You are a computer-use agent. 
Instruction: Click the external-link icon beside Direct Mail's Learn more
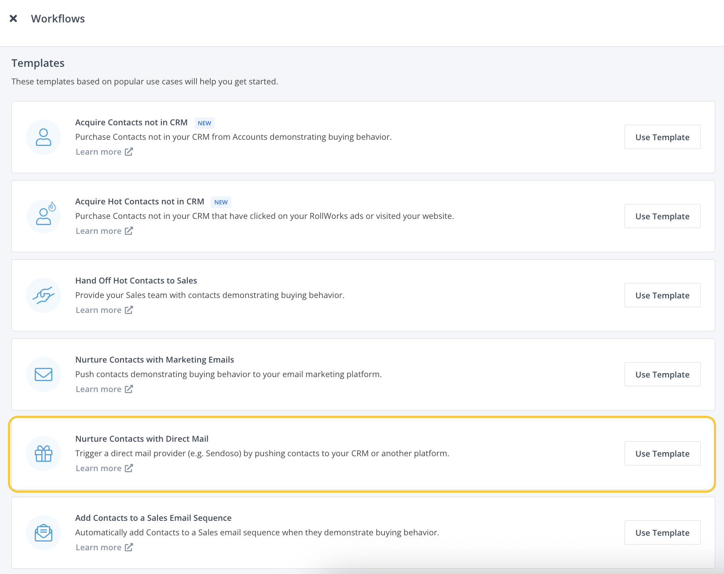point(128,468)
